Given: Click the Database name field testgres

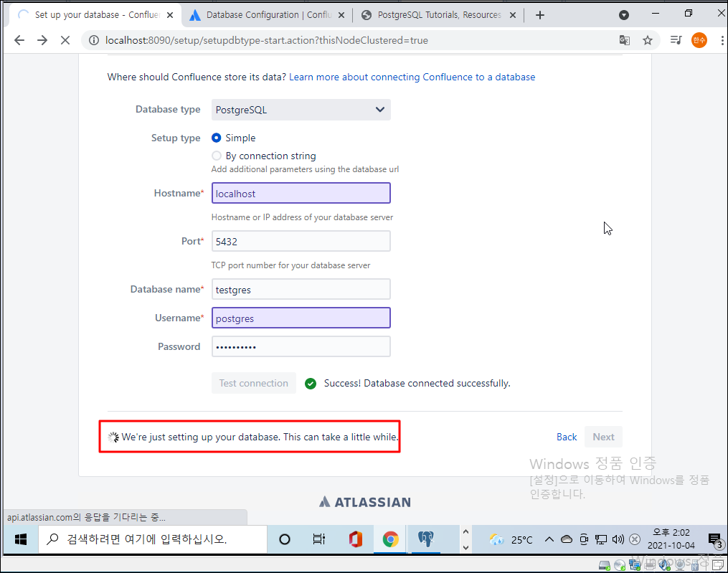Looking at the screenshot, I should 301,289.
